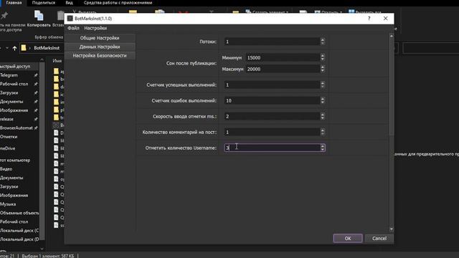Click the Explorer sidebar scroll up arrow

click(x=42, y=59)
